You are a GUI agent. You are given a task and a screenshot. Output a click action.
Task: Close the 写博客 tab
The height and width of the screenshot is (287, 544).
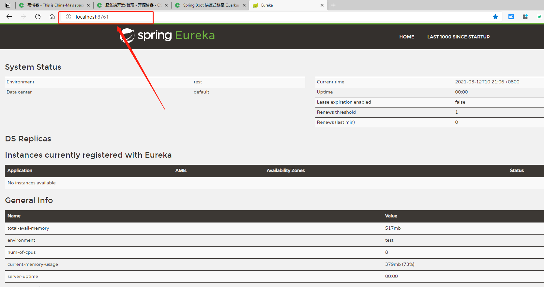click(88, 5)
